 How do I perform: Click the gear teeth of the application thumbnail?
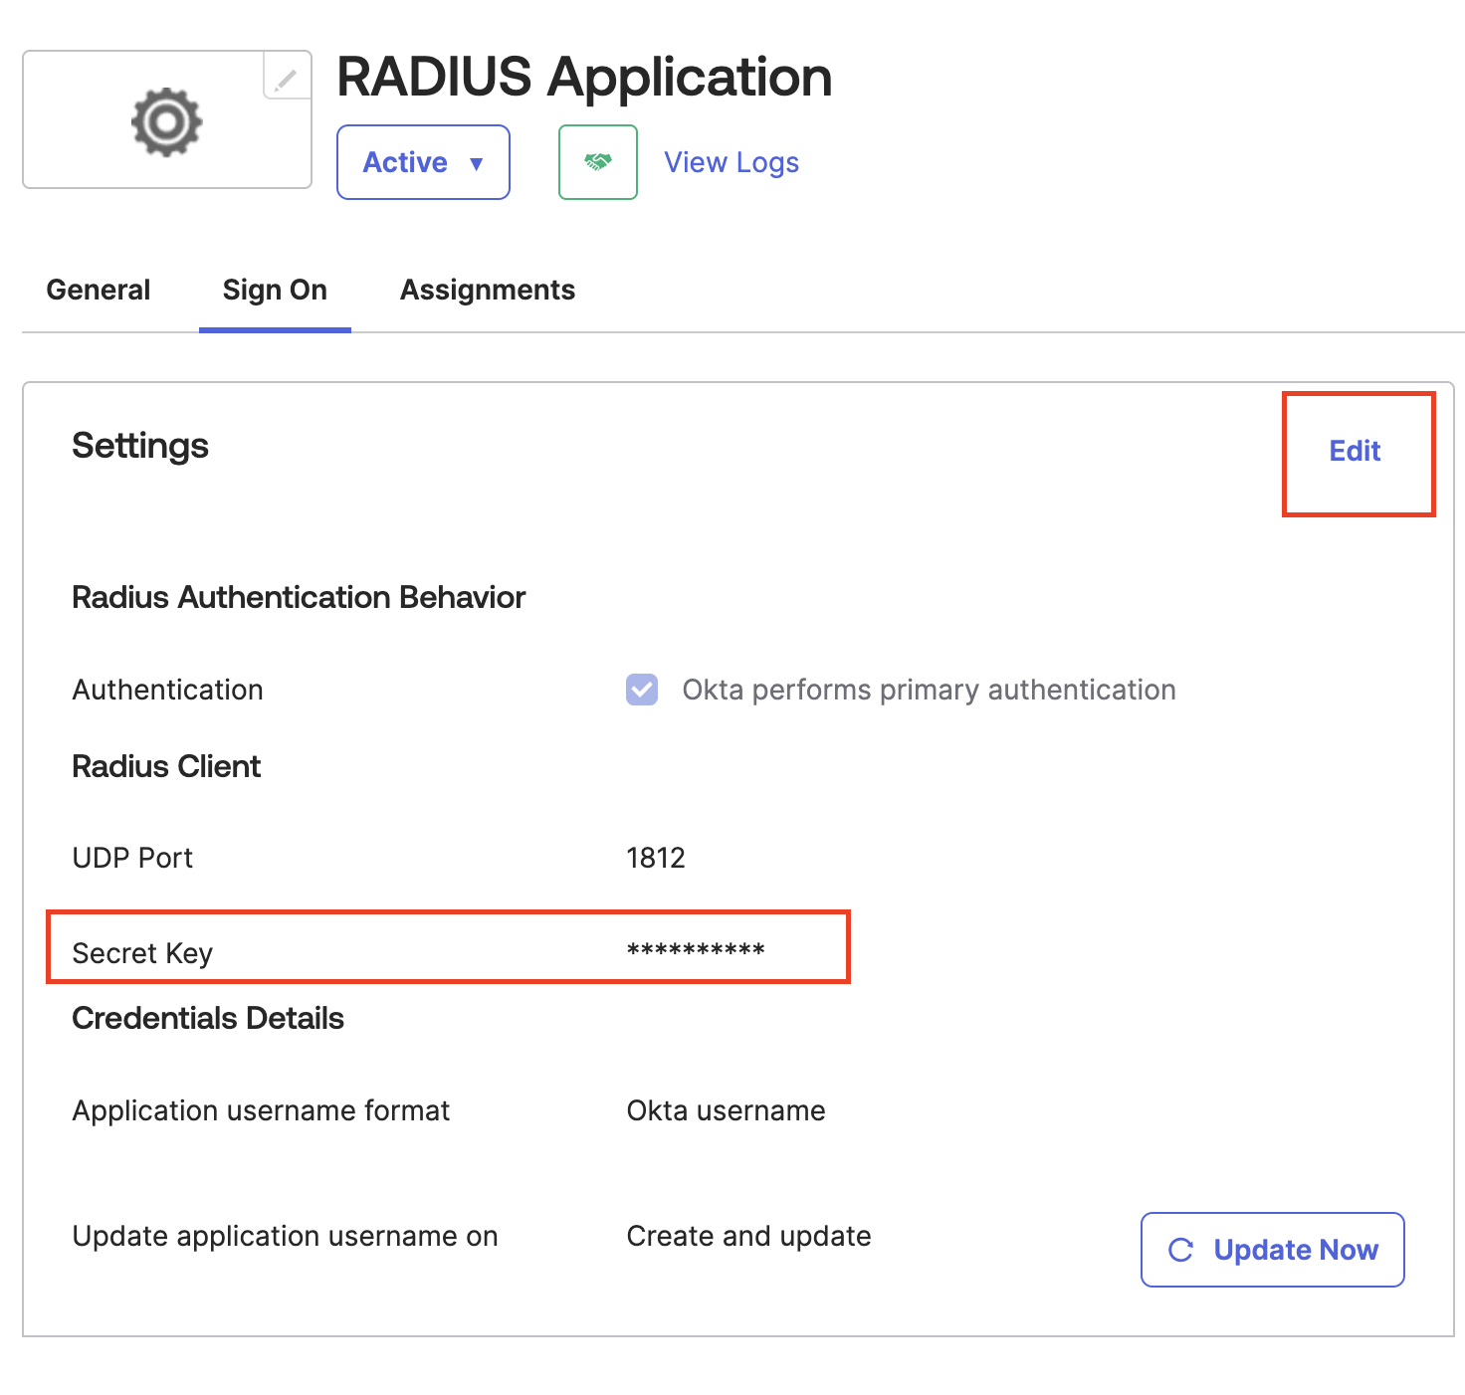(x=166, y=120)
